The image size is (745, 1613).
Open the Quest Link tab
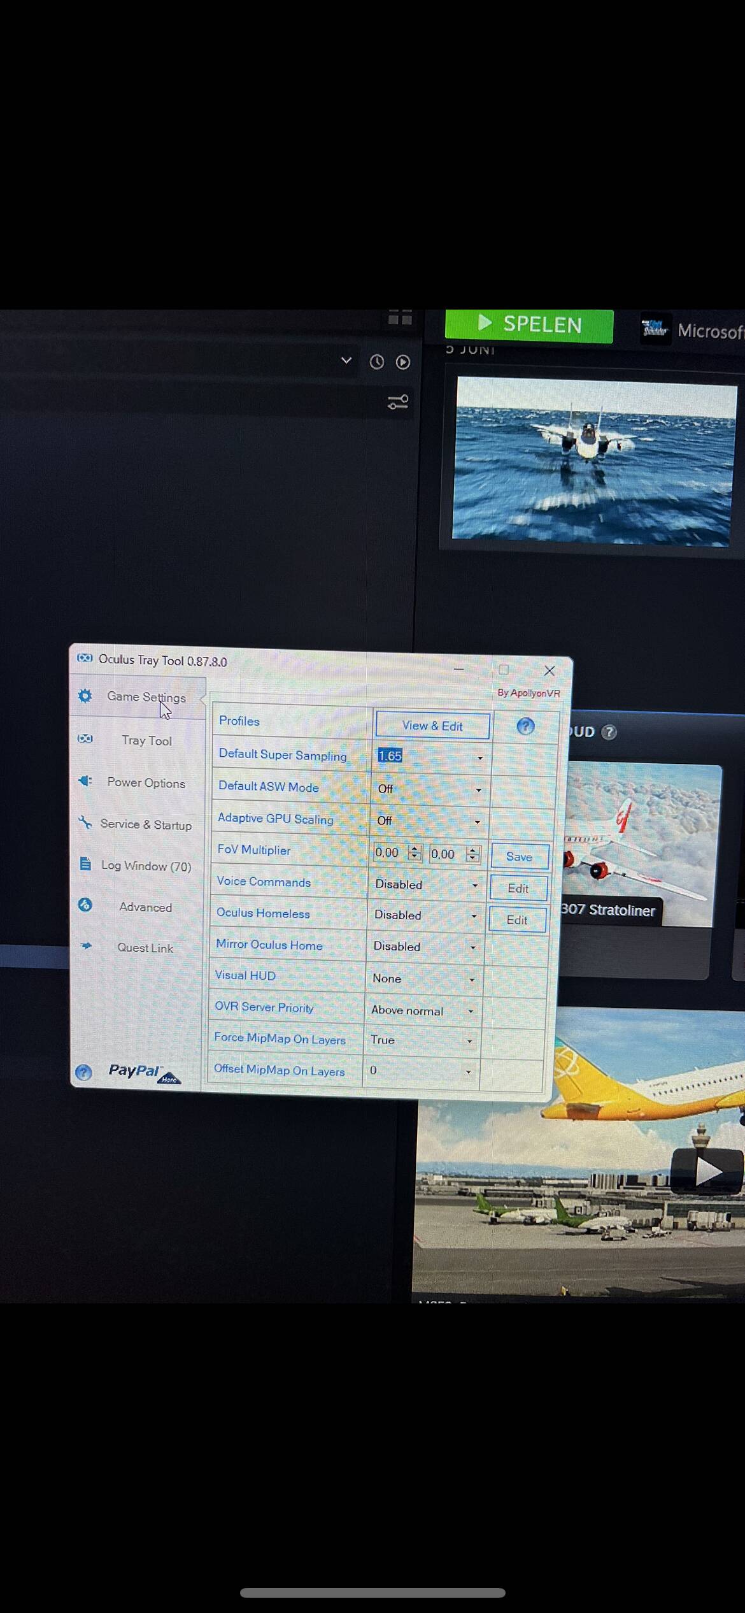click(x=145, y=948)
